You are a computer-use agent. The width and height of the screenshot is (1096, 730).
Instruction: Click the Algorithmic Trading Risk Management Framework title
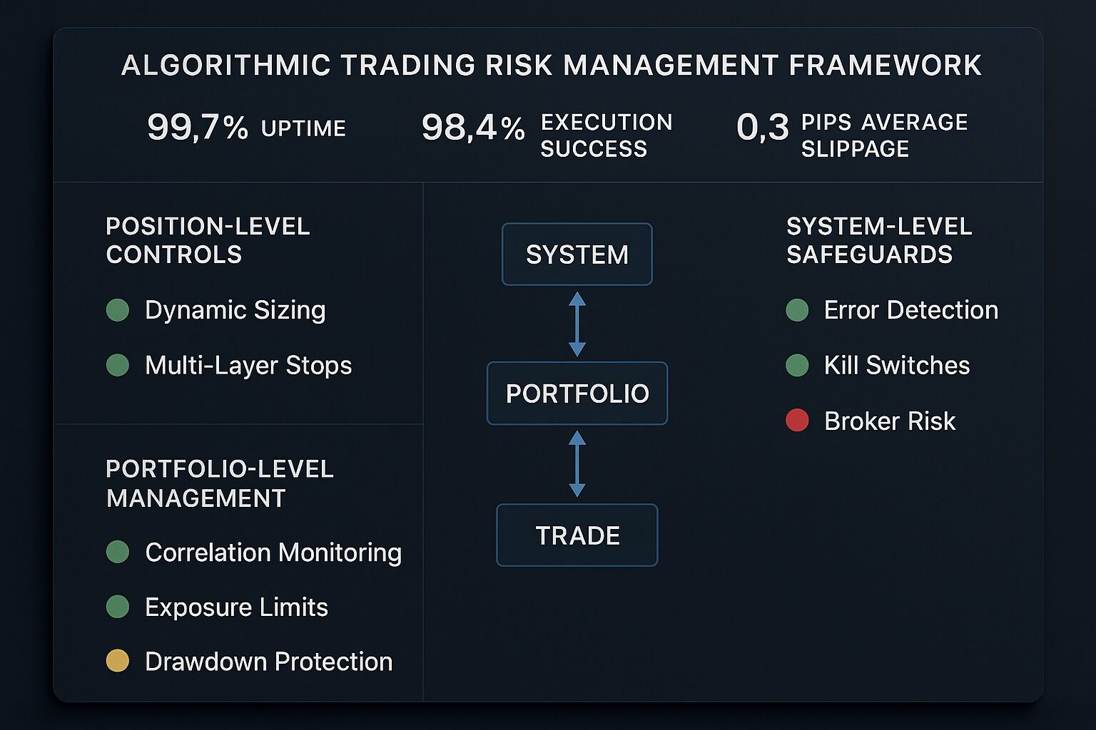click(x=552, y=66)
